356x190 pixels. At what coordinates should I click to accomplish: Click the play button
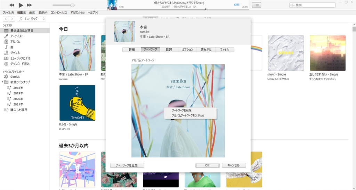click(x=21, y=5)
